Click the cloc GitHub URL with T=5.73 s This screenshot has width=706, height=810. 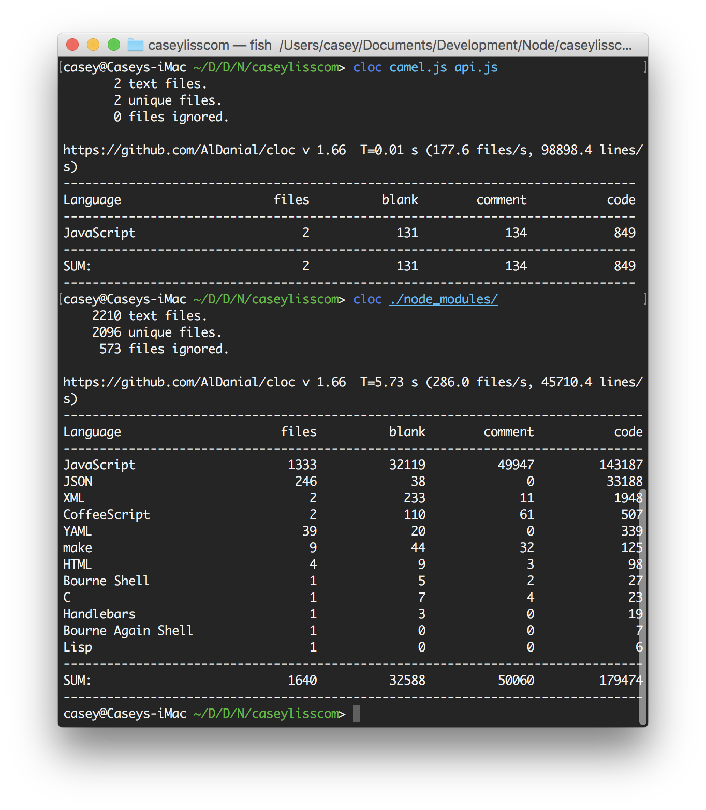pyautogui.click(x=353, y=390)
